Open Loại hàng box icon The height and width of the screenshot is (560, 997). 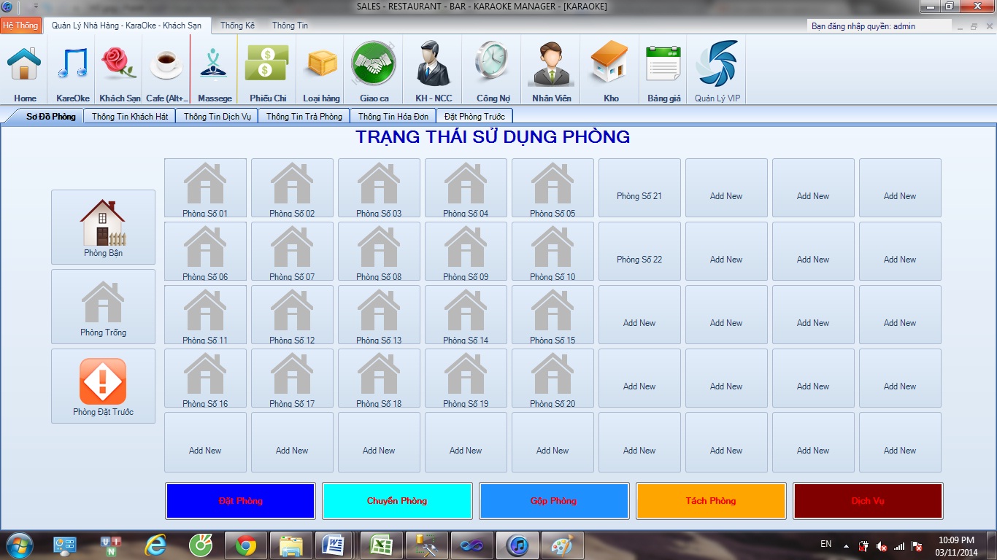(x=322, y=70)
